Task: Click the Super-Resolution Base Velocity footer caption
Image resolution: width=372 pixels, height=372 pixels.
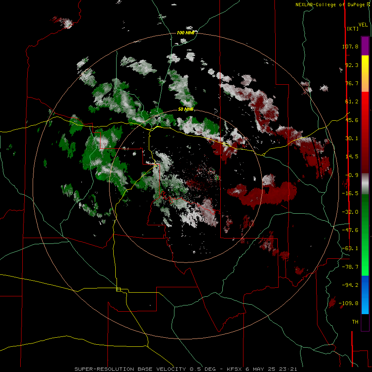Action: coord(186,369)
